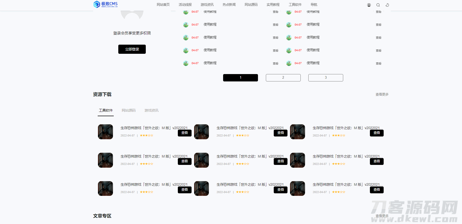Click the star rating of the first resource

(147, 135)
